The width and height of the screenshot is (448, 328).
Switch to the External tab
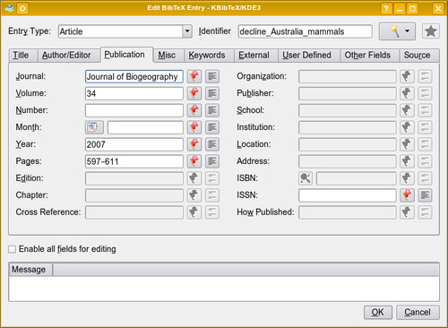(256, 56)
